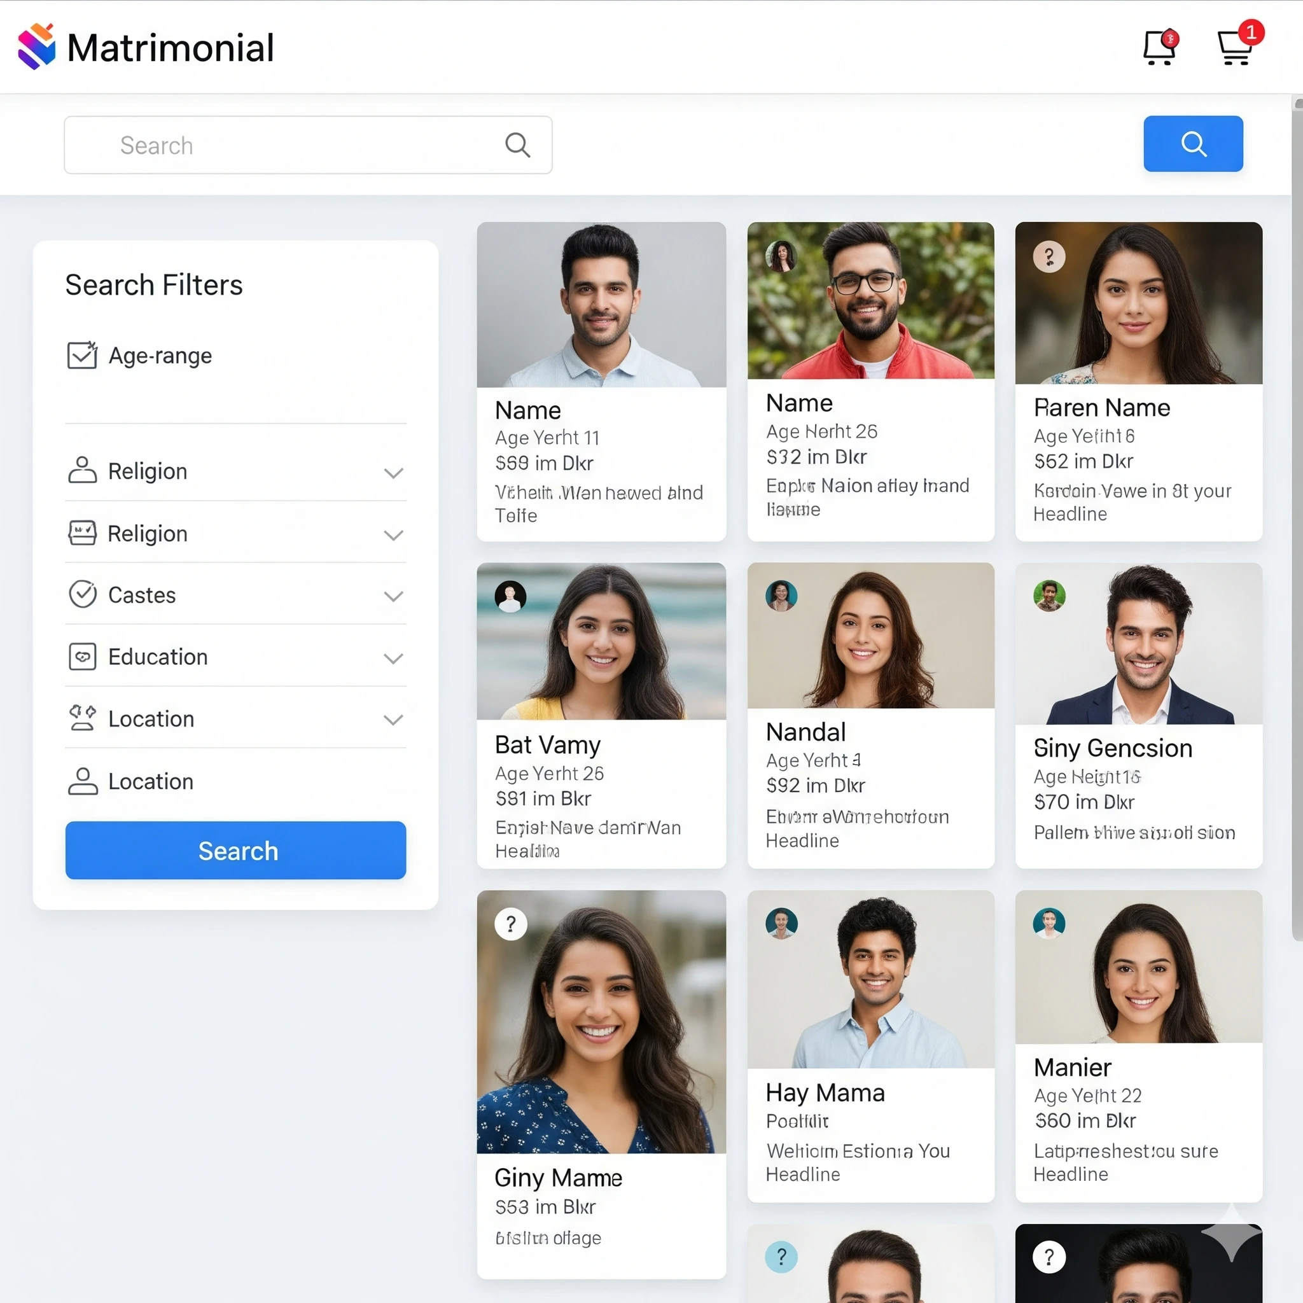Screen dimensions: 1303x1303
Task: Click the person icon beside first Religion filter
Action: (x=82, y=471)
